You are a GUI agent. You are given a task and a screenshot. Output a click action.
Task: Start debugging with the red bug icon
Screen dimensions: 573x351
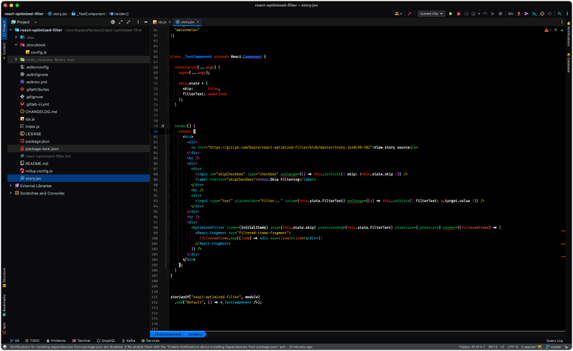click(x=458, y=14)
